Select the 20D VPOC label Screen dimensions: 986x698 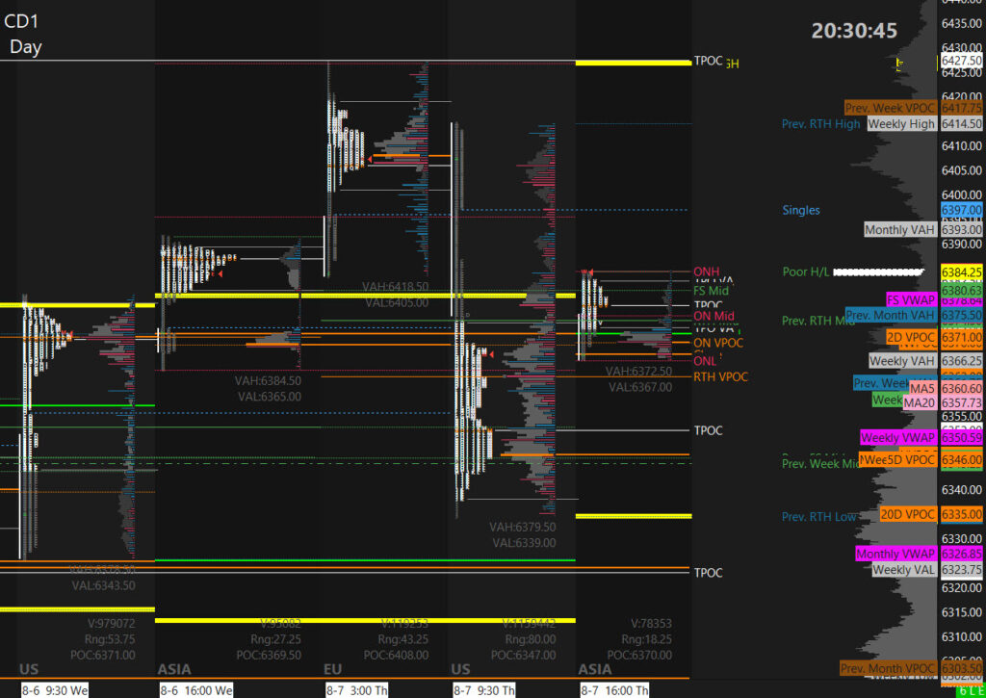click(x=908, y=514)
